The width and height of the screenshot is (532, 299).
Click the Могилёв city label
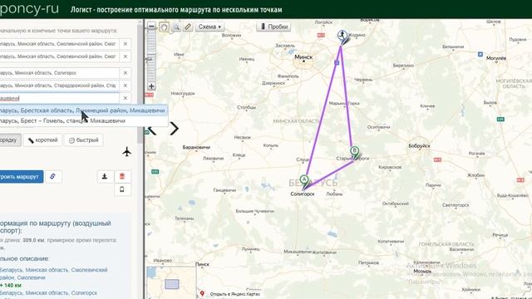(x=496, y=58)
